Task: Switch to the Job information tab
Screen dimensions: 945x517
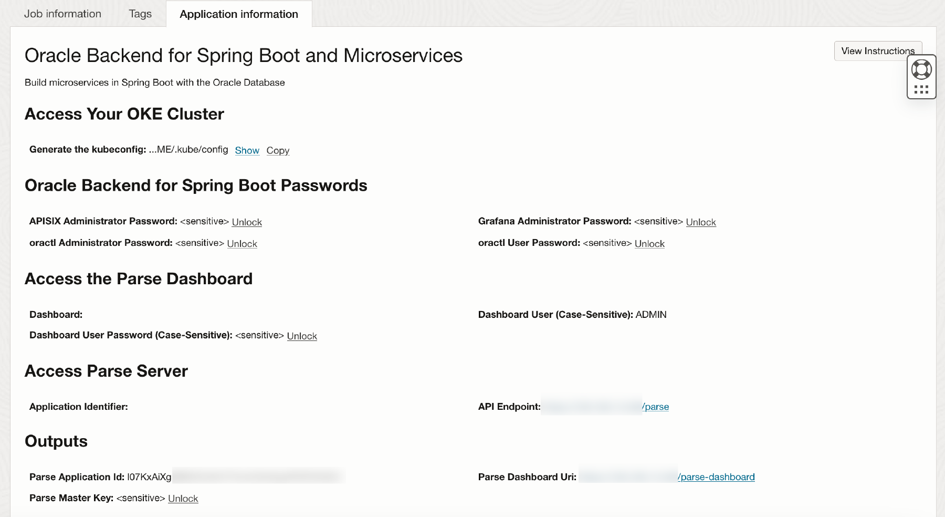Action: (62, 14)
